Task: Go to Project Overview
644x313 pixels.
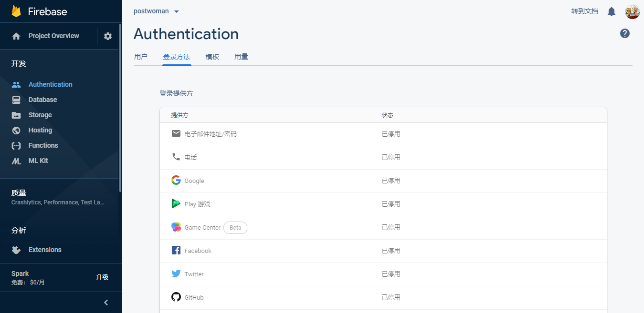Action: pos(54,36)
